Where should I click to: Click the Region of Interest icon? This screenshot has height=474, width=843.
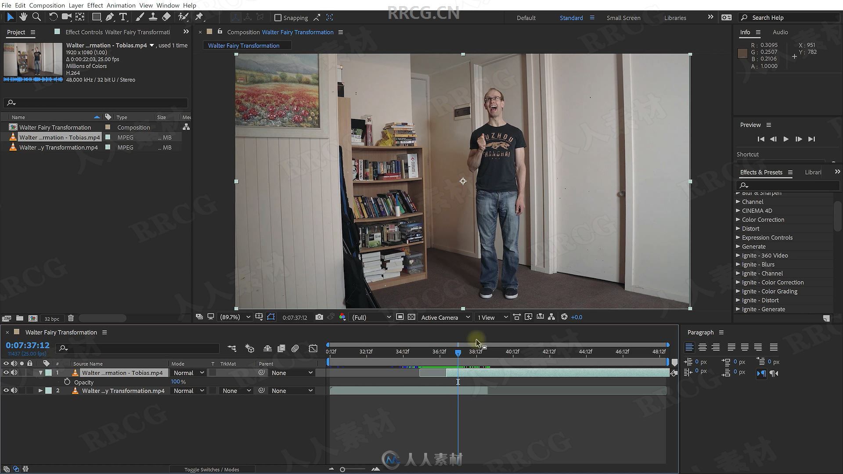pyautogui.click(x=400, y=317)
